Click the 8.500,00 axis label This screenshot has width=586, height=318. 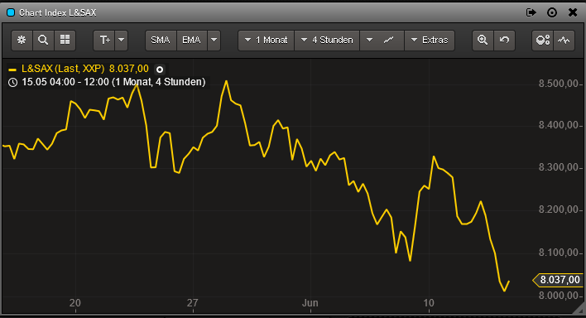coord(559,84)
